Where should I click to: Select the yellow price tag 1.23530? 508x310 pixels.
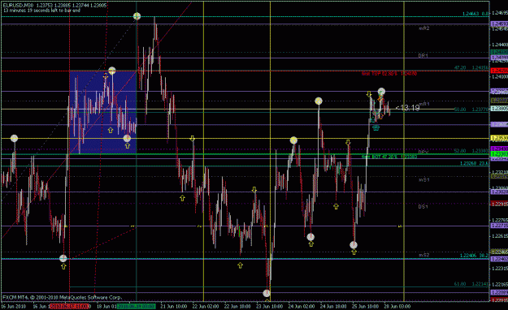tap(500, 138)
